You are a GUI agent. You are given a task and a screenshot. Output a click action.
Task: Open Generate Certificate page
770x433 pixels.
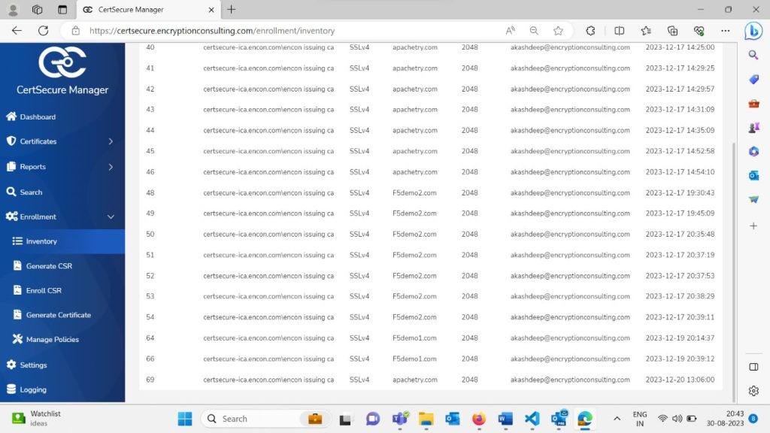(58, 315)
